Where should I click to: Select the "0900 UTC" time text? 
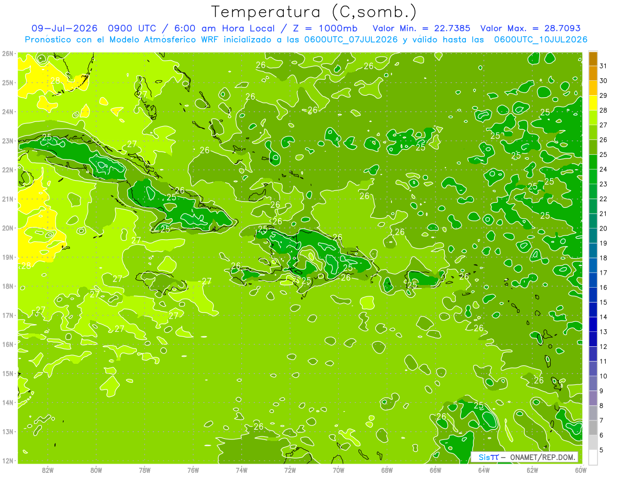[132, 28]
